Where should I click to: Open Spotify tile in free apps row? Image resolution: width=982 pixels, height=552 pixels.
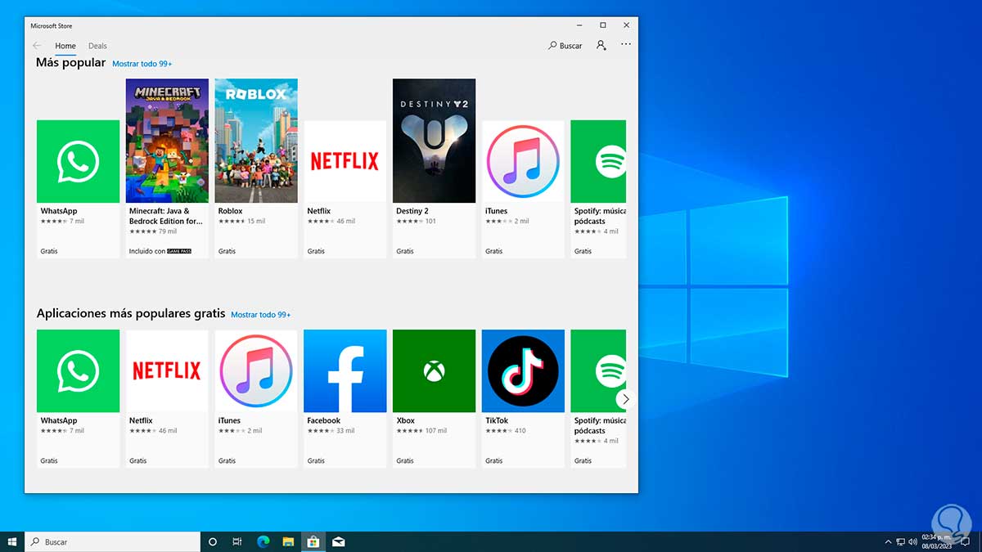point(598,398)
